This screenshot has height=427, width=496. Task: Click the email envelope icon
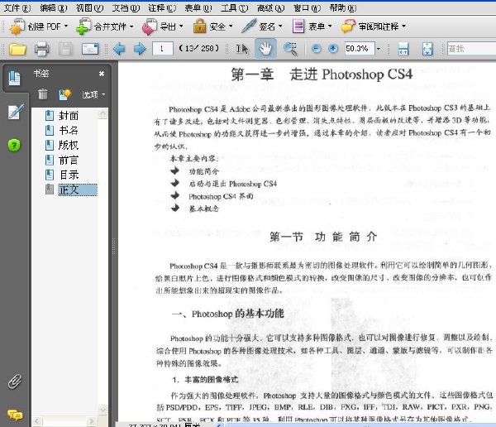(90, 49)
